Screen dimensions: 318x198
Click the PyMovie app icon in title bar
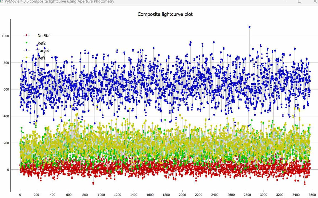[1, 1]
